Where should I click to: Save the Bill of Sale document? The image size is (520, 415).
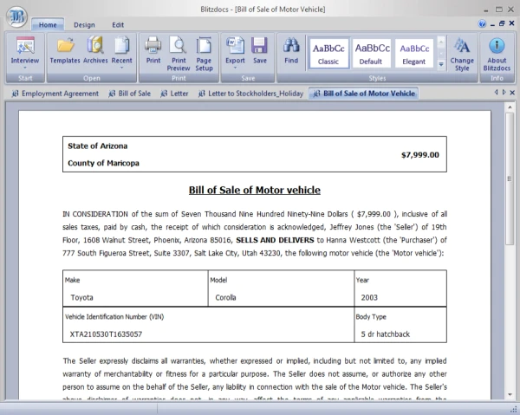click(x=260, y=50)
